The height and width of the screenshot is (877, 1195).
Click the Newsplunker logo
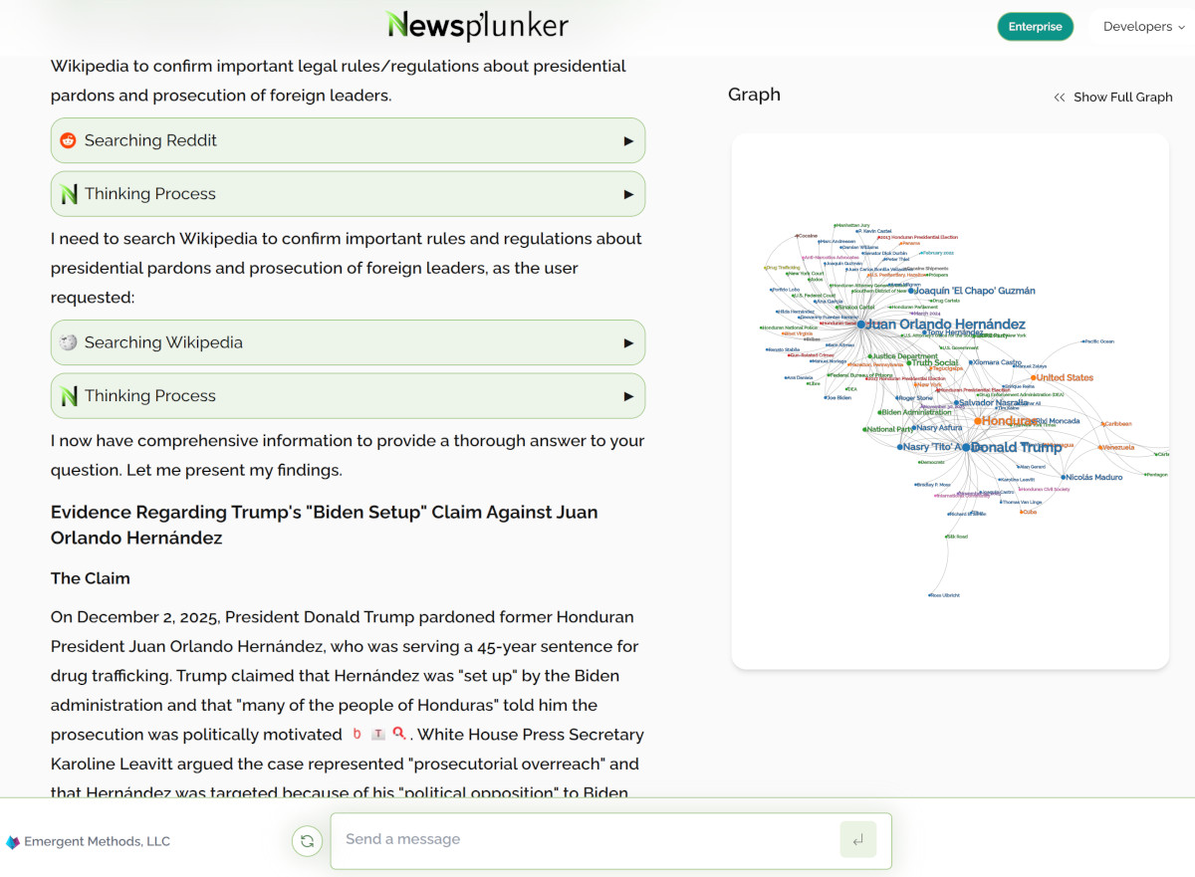477,25
